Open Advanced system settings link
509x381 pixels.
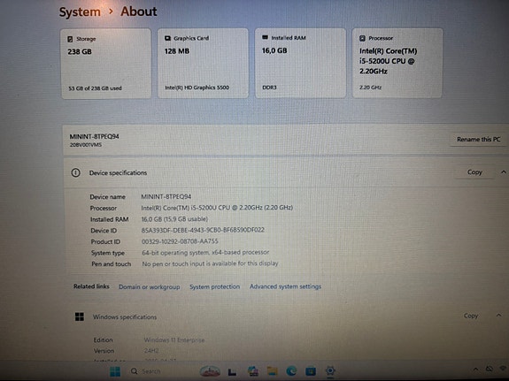click(285, 286)
